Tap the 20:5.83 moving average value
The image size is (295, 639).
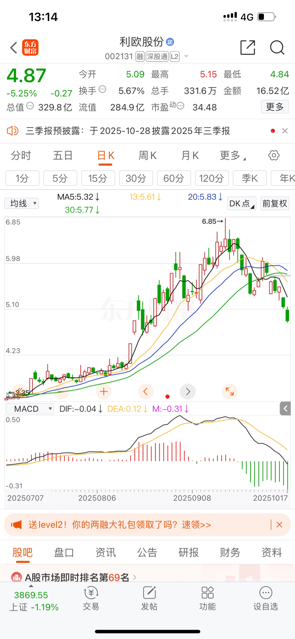205,197
